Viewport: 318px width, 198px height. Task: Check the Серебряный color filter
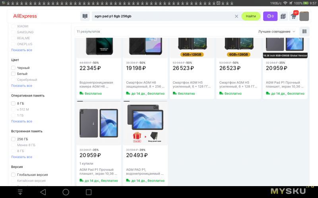point(13,80)
